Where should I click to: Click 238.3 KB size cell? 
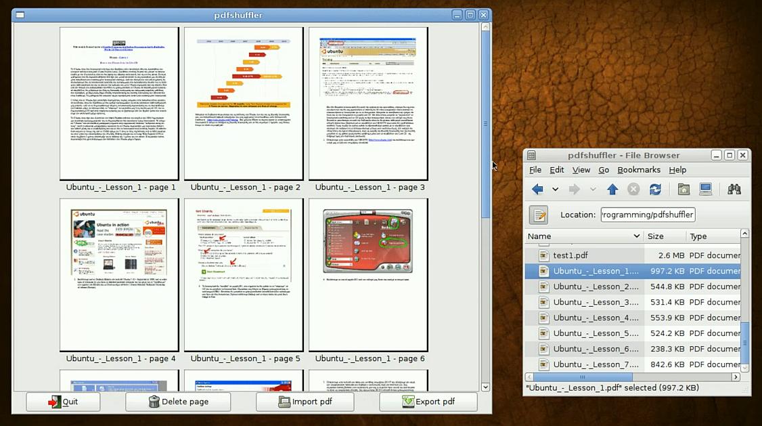point(667,349)
